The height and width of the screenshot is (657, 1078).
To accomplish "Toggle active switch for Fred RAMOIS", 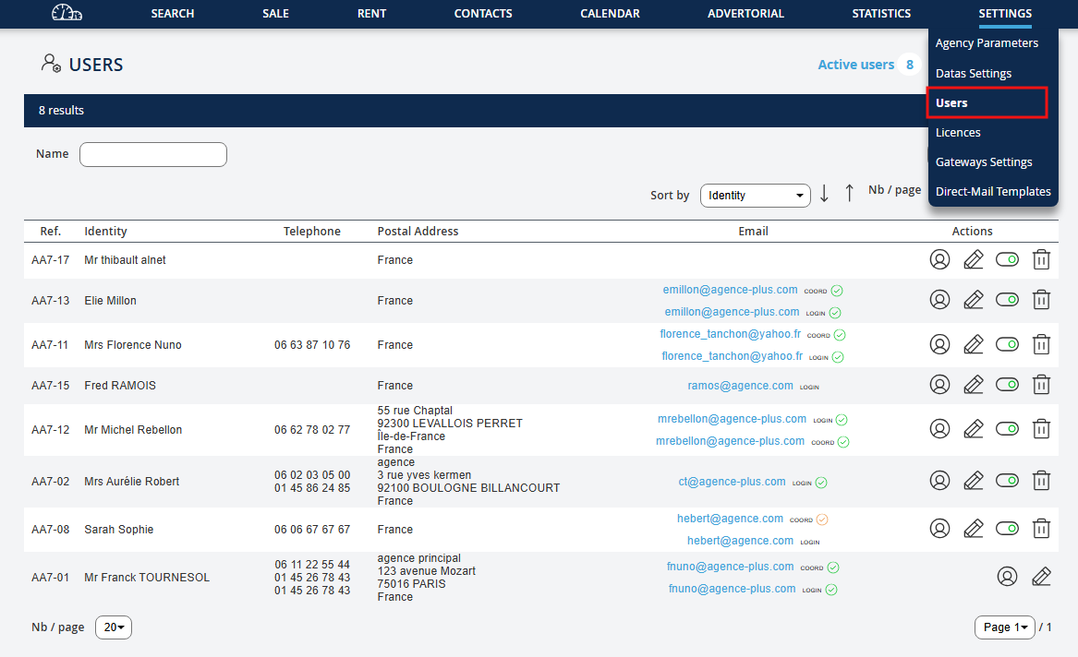I will (1007, 385).
